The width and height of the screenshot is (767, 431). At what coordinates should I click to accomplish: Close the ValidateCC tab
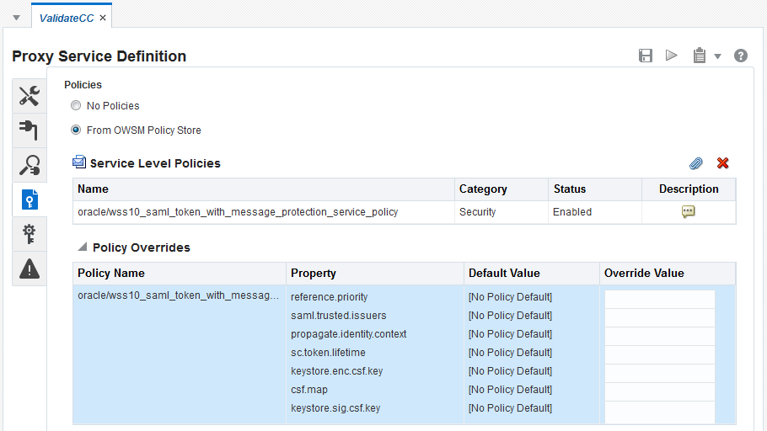(103, 18)
